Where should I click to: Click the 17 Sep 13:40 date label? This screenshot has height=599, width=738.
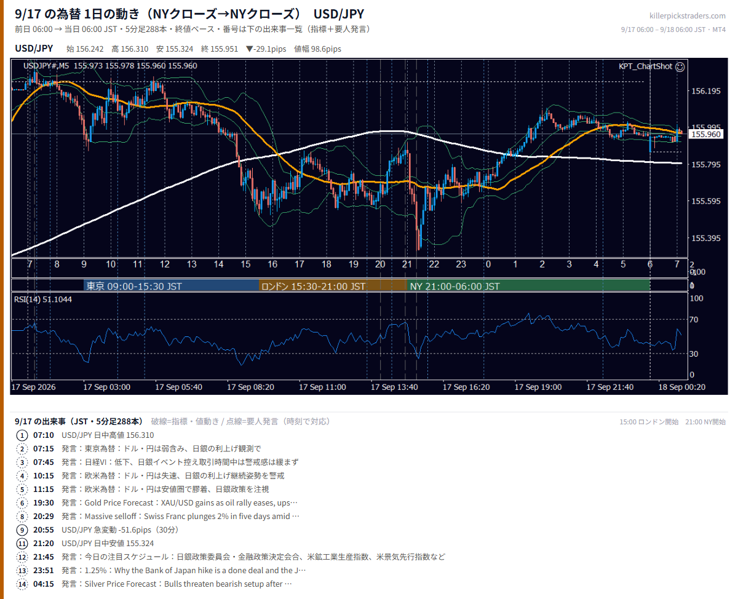tap(394, 387)
